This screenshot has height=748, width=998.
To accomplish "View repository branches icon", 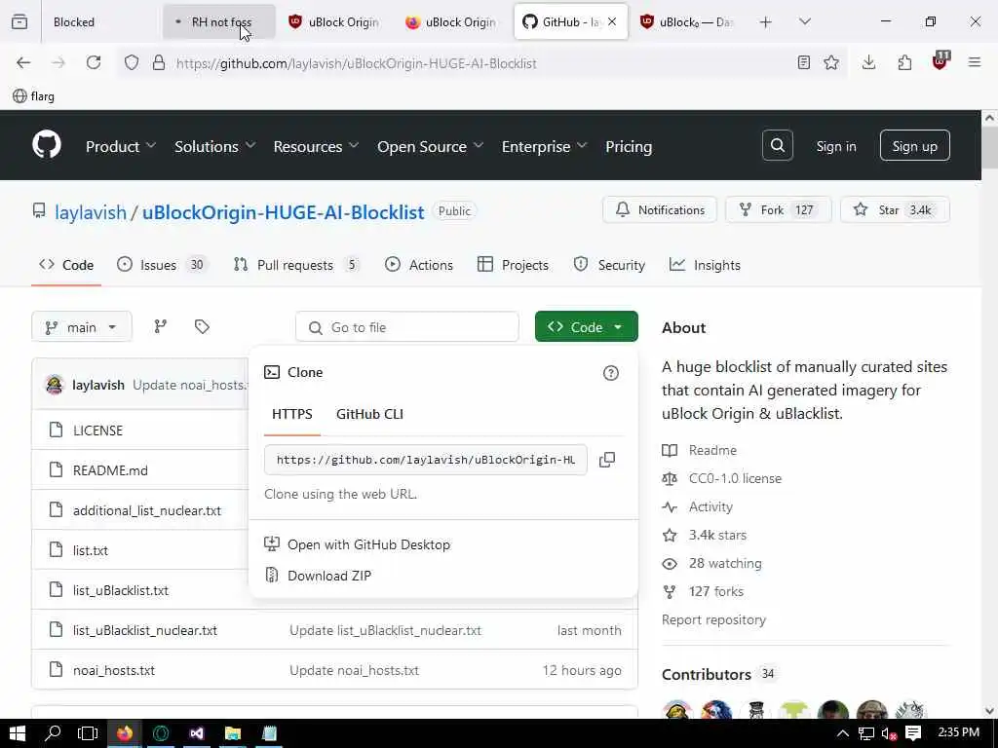I will coord(161,327).
